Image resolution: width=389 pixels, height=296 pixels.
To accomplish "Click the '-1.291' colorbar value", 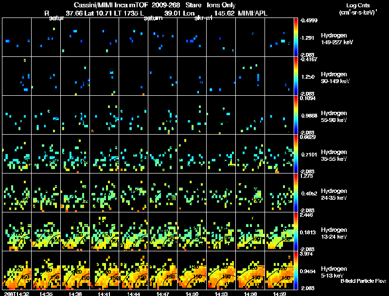I will pos(307,38).
